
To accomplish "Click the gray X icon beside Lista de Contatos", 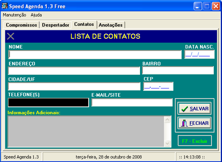I will point(11,36).
